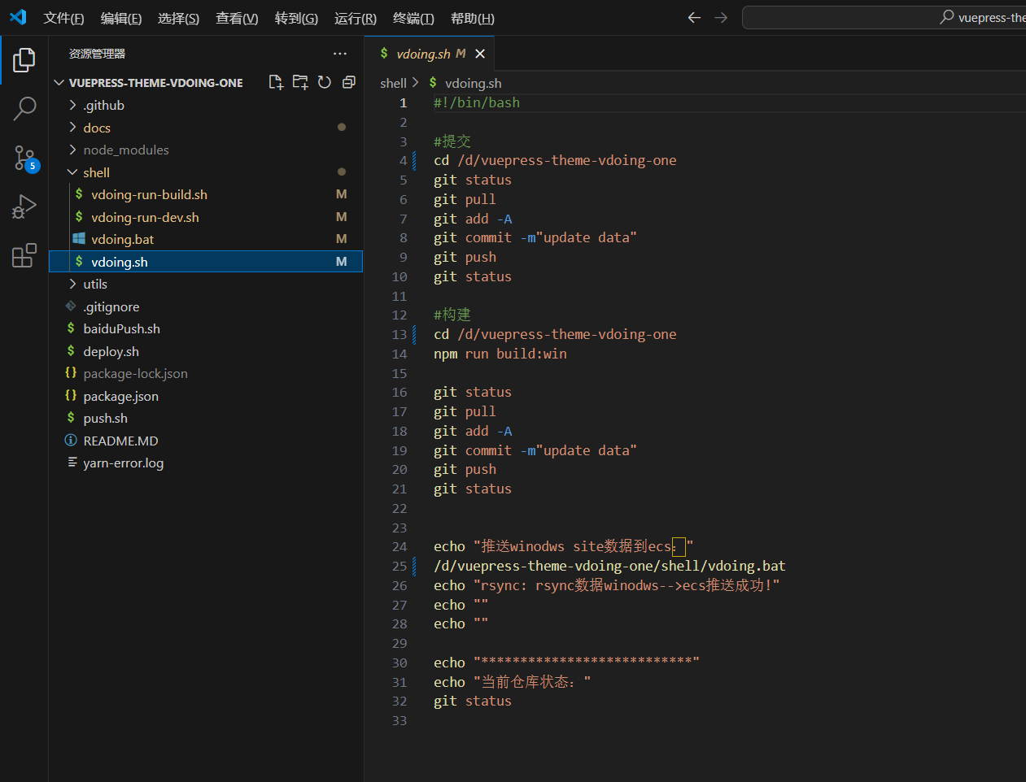The height and width of the screenshot is (782, 1026).
Task: Click the git push line on line 20
Action: [x=465, y=469]
